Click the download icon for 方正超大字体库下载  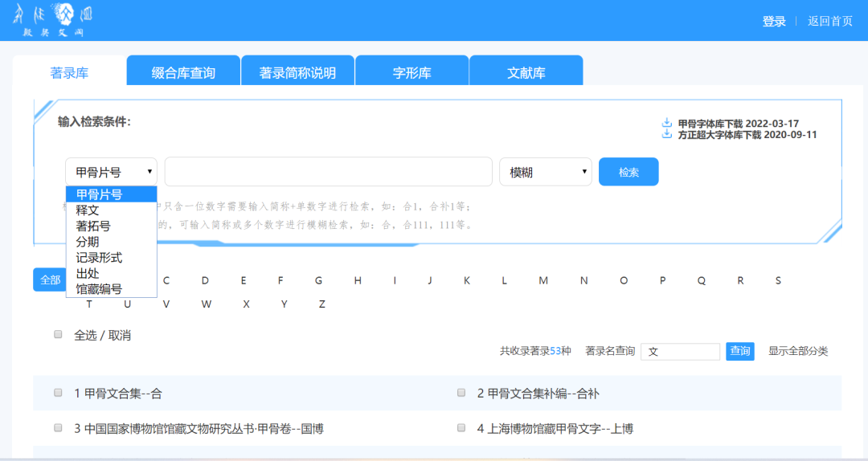click(x=667, y=134)
